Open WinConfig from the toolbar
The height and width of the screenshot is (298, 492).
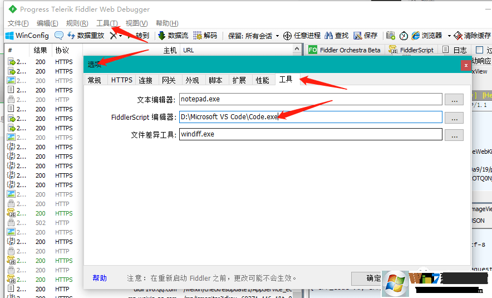tap(27, 36)
